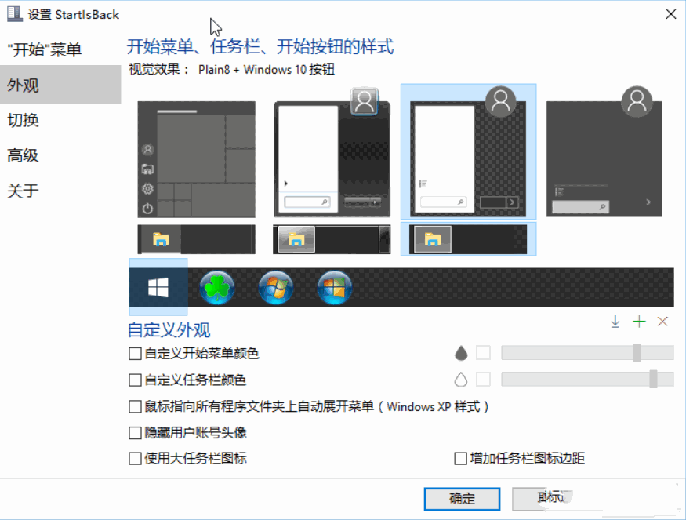
Task: Select the Windows 10 tile-style menu thumbnail
Action: click(x=196, y=159)
